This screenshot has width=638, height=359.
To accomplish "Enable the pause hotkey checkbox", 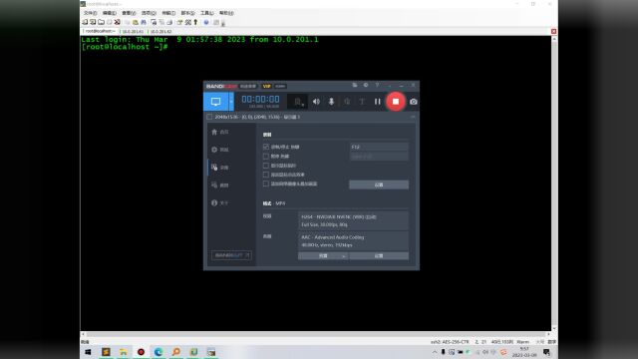I will [x=266, y=156].
